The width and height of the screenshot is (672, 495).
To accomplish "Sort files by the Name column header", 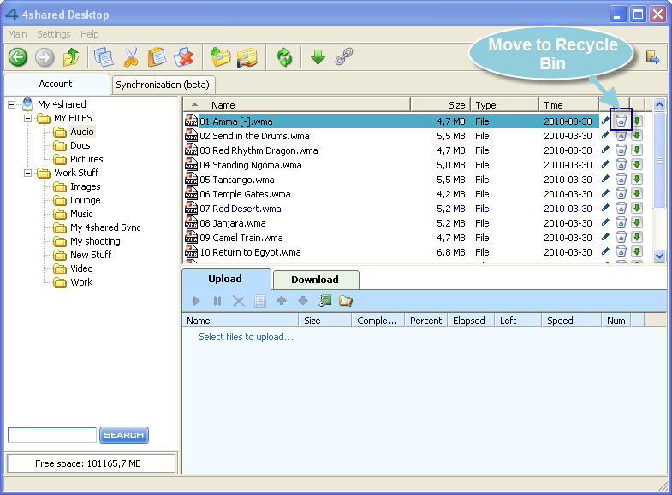I will click(x=296, y=105).
